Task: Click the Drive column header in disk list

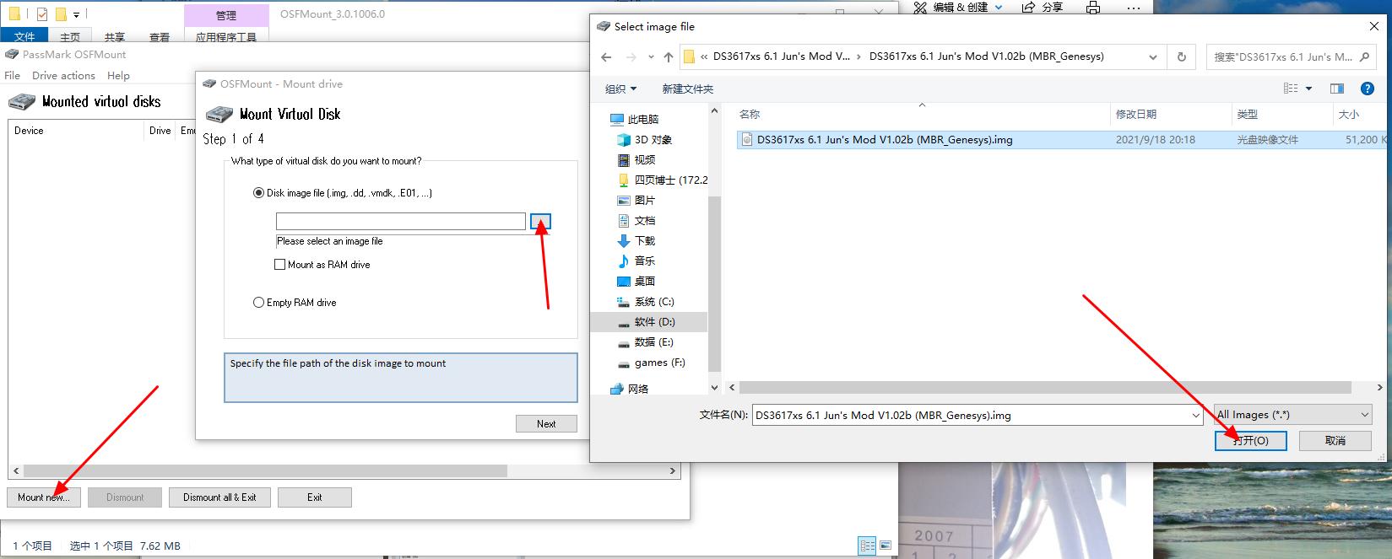Action: [x=160, y=131]
